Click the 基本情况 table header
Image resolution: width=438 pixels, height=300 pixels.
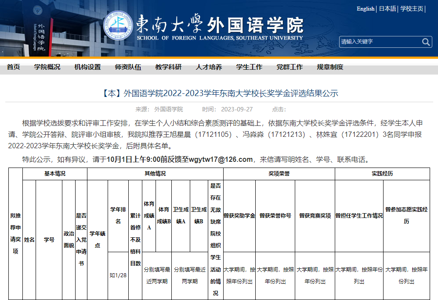click(55, 174)
